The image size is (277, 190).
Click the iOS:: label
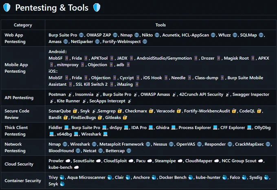pos(53,71)
